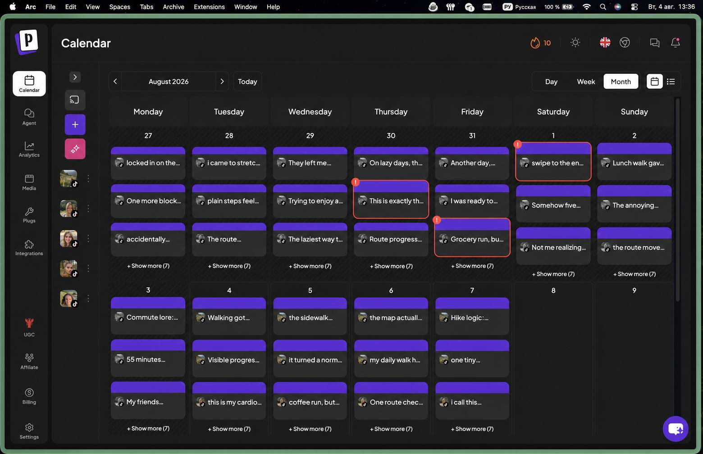Open the three-dot menu beside the landscape avatar
This screenshot has width=703, height=454.
click(88, 178)
